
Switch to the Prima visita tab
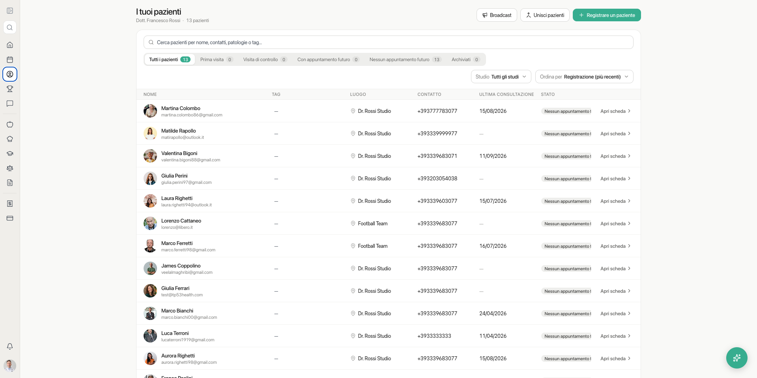click(x=217, y=60)
